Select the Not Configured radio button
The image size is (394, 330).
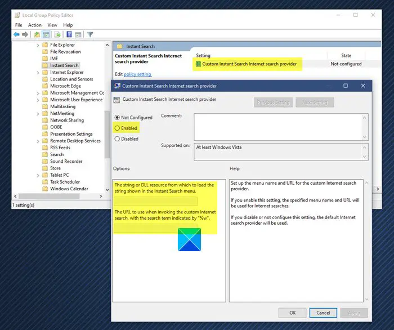[x=117, y=117]
